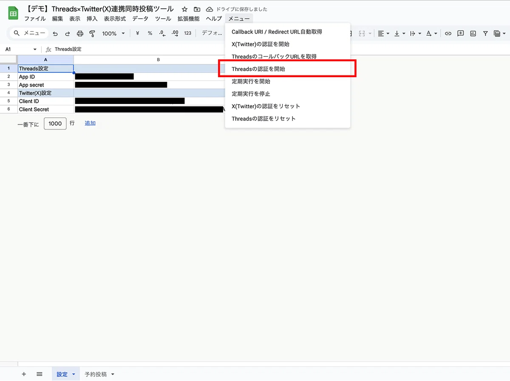Select the Client Secret cell
510x381 pixels.
click(x=45, y=109)
